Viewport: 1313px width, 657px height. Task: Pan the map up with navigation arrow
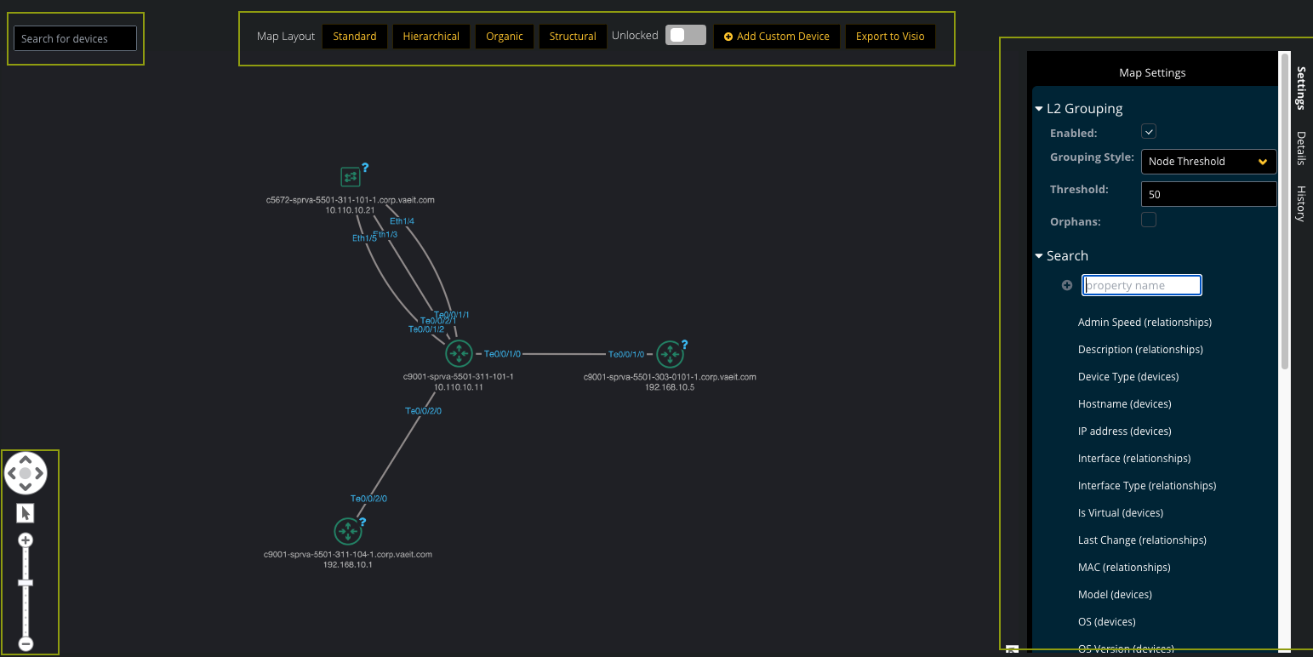[x=26, y=460]
